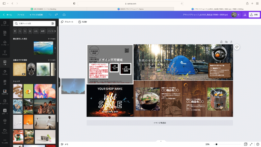
Task: Click the Safari share icon
Action: click(x=247, y=4)
